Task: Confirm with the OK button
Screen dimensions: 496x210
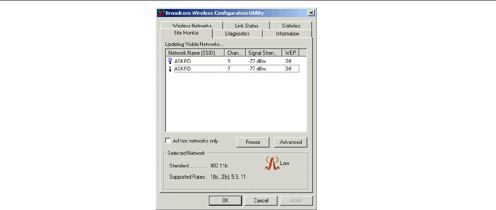Action: pyautogui.click(x=226, y=201)
